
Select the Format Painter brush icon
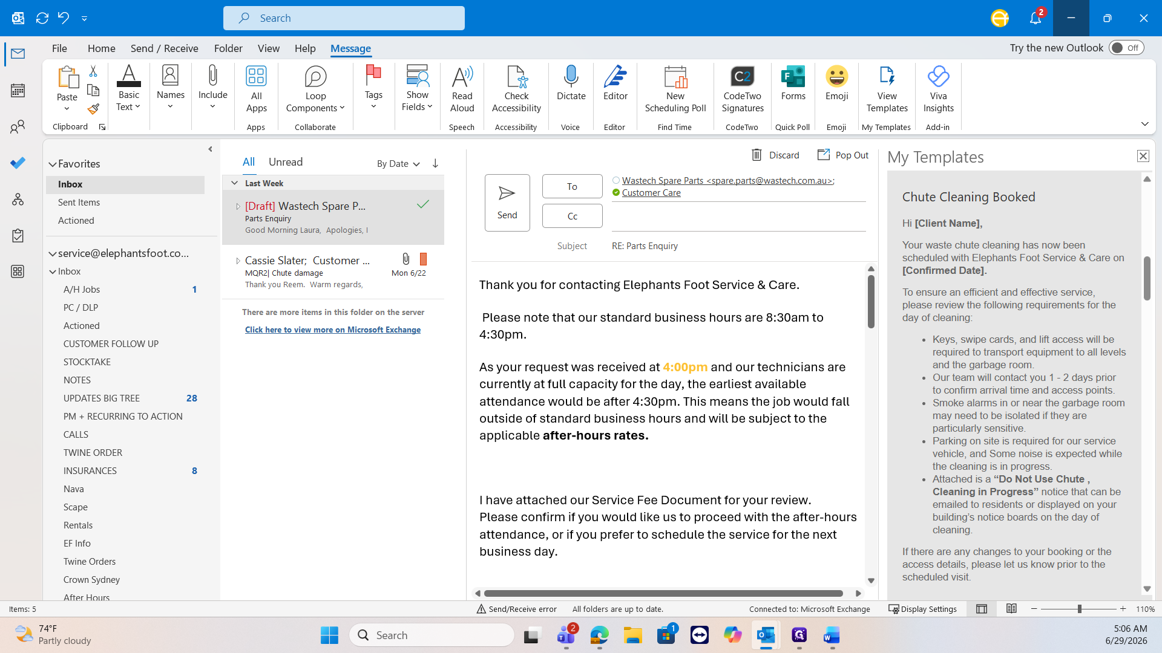93,109
